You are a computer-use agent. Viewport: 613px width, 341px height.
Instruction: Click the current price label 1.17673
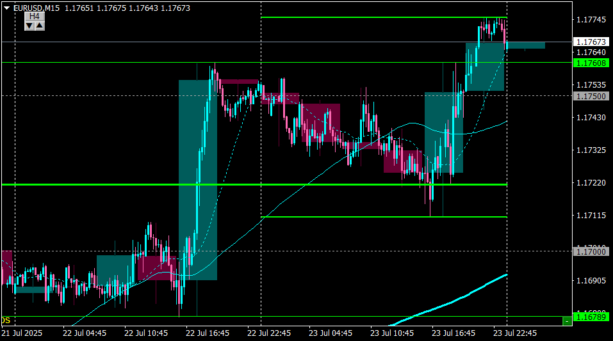point(591,42)
